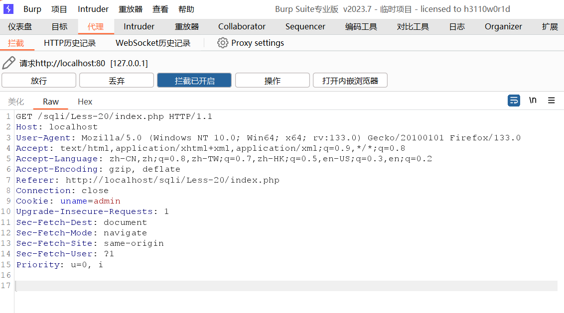Switch to the 重放器 tool tab

tap(187, 26)
